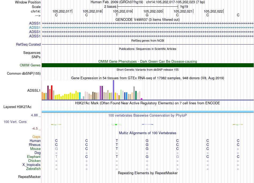Image resolution: width=254 pixels, height=183 pixels.
Task: Click the light blue Layered H3K27Ac band
Action: pyautogui.click(x=148, y=112)
